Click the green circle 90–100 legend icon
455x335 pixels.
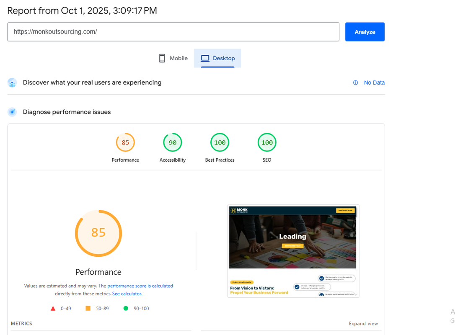126,309
